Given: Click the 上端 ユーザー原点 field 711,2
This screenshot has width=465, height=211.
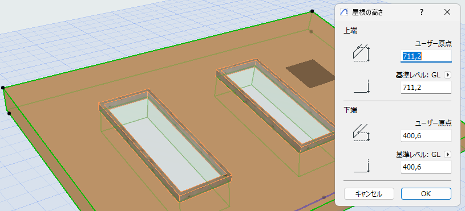Looking at the screenshot, I should pos(426,56).
